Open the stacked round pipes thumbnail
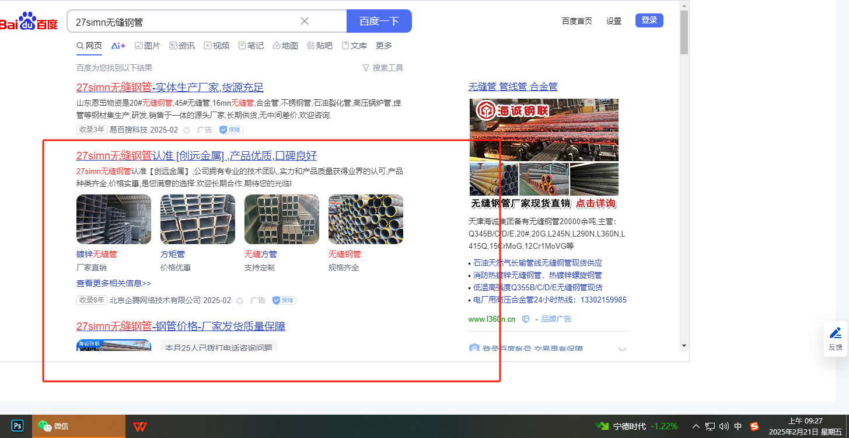This screenshot has width=849, height=438. click(366, 219)
